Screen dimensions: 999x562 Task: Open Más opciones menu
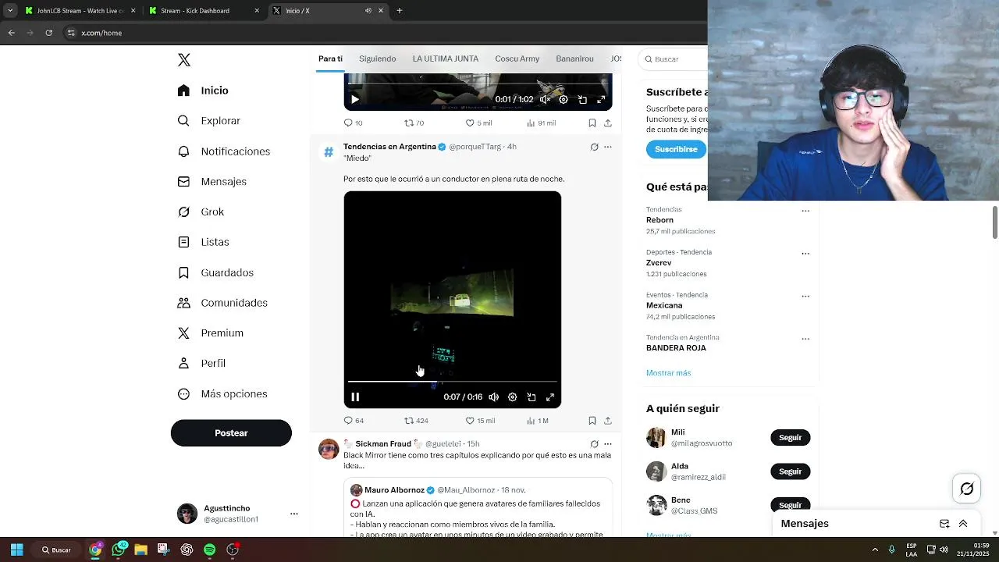[x=222, y=394]
